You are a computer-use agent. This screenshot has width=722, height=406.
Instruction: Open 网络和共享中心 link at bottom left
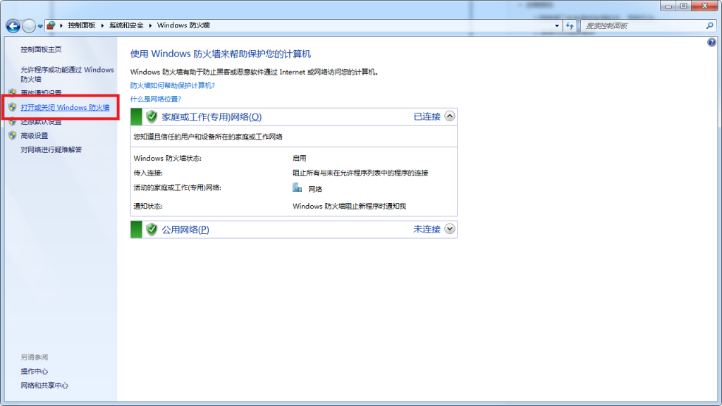click(x=44, y=386)
